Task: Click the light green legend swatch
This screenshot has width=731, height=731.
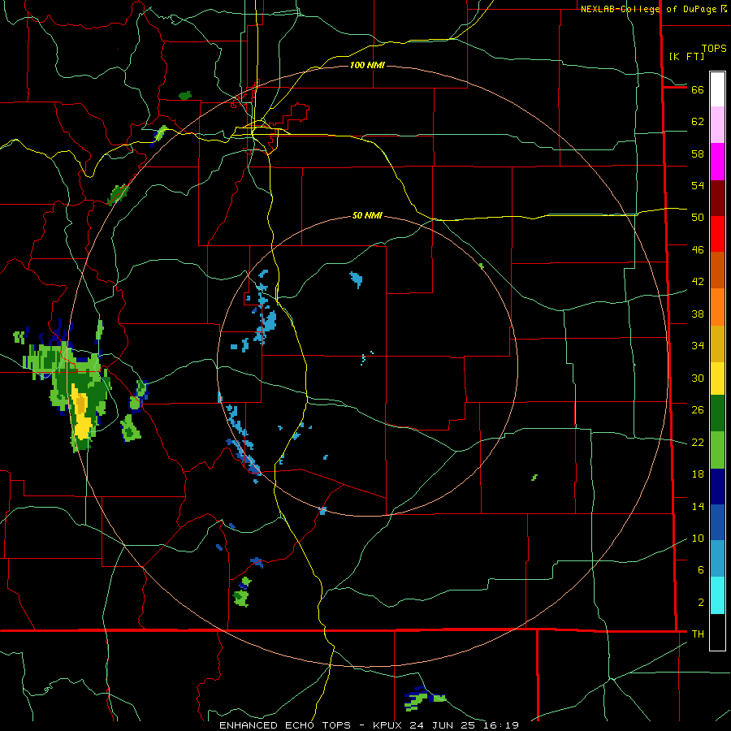Action: point(717,450)
